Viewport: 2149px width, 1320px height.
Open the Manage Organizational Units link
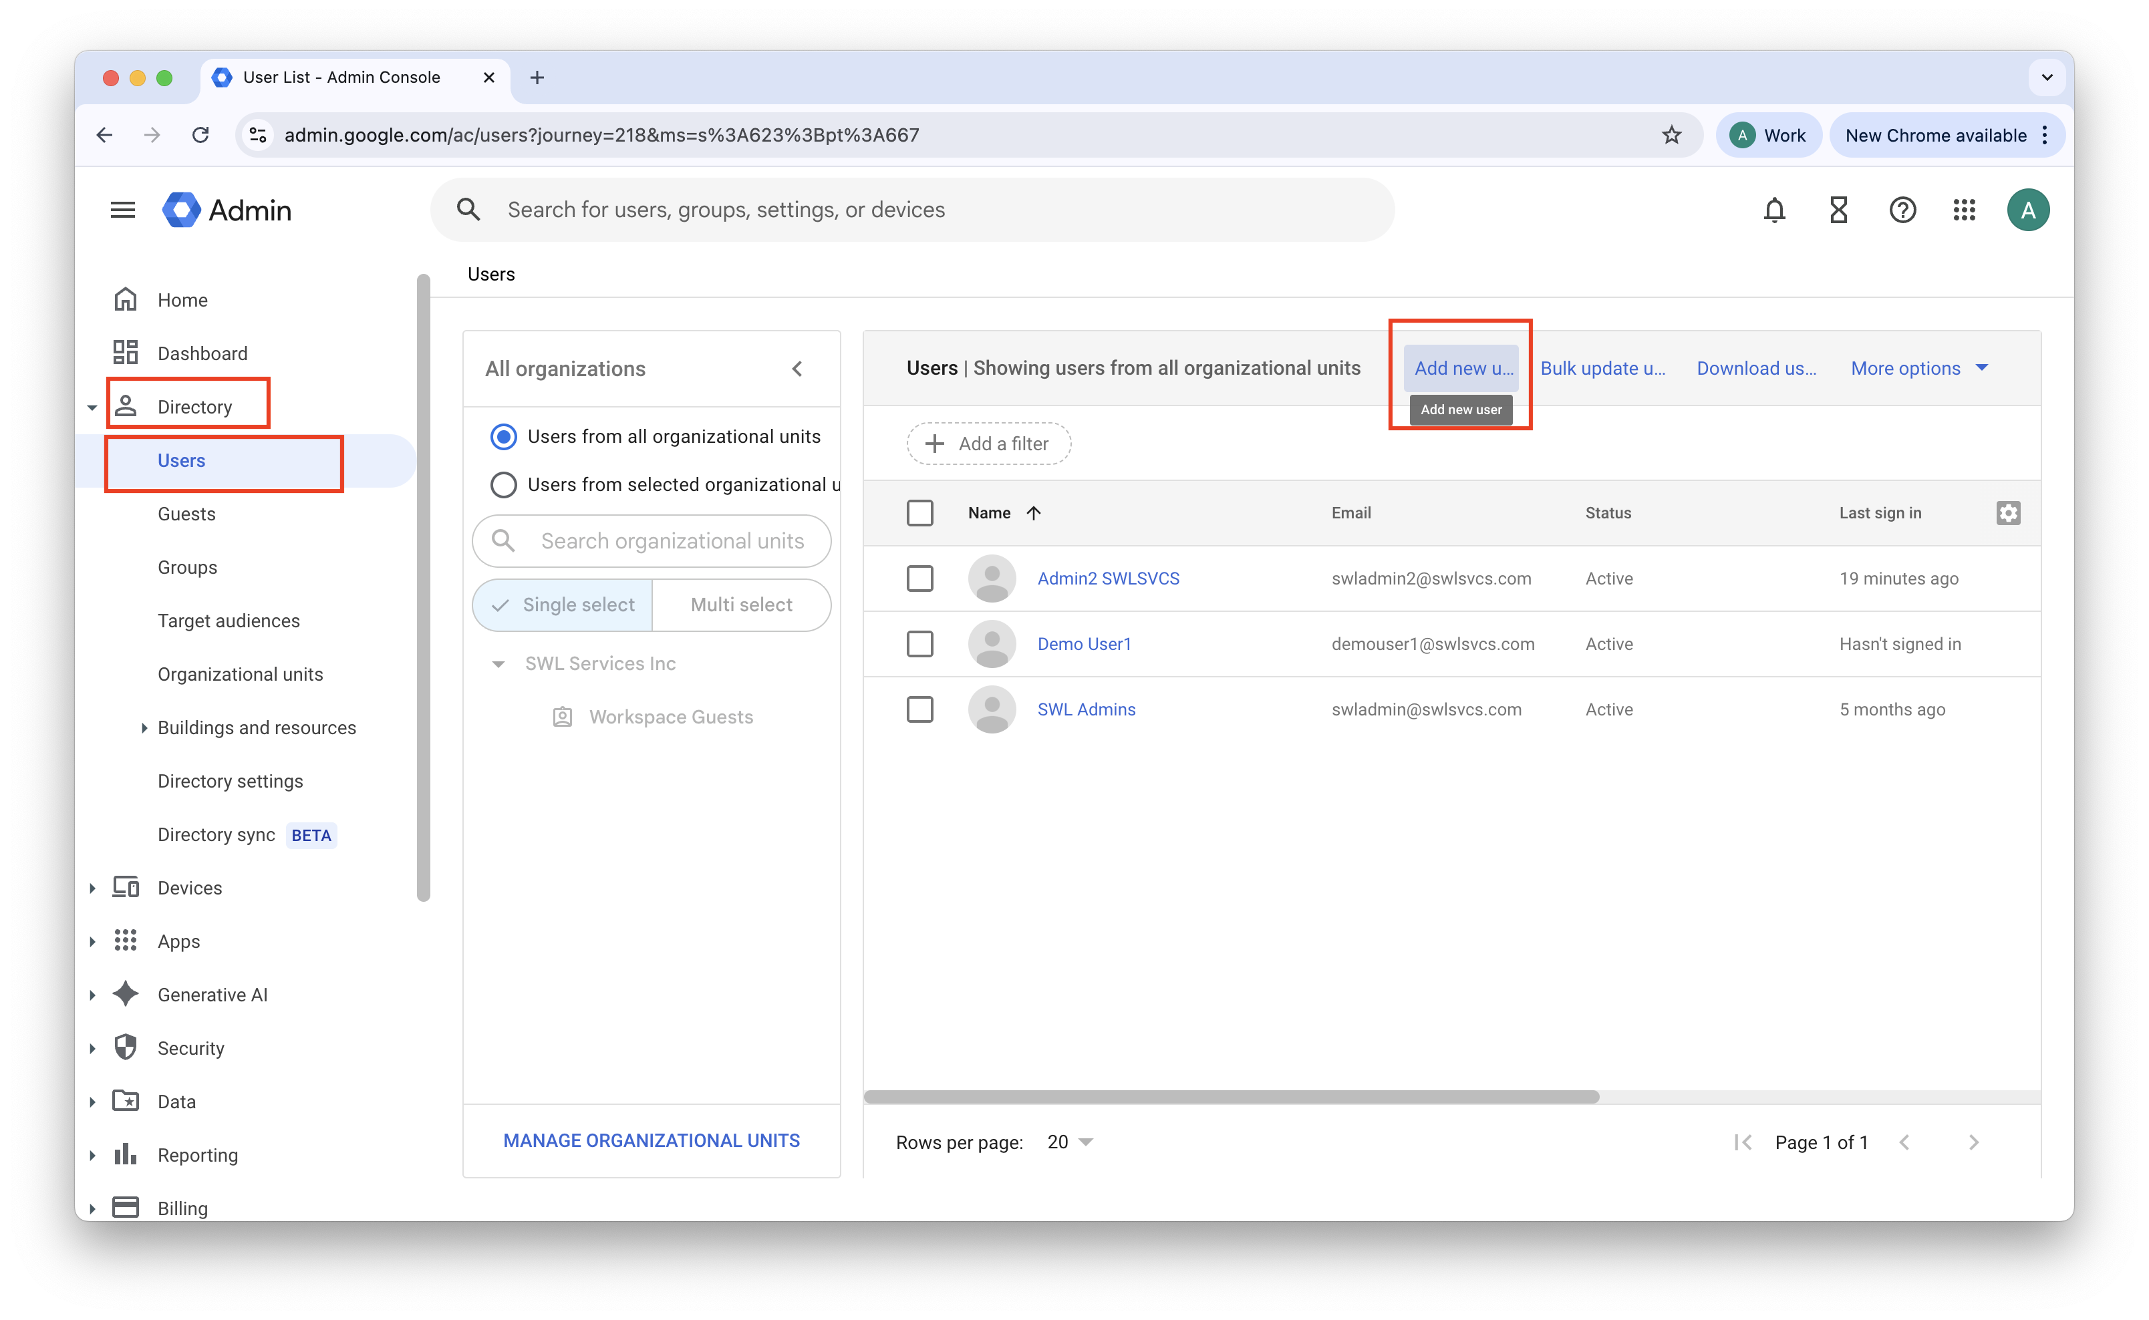coord(652,1141)
